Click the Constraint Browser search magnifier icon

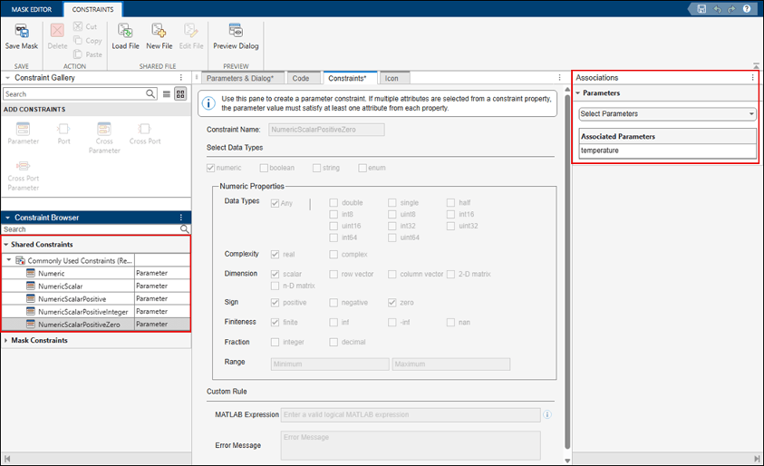(185, 229)
